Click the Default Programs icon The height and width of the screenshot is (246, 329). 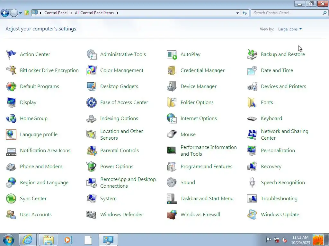pos(11,86)
